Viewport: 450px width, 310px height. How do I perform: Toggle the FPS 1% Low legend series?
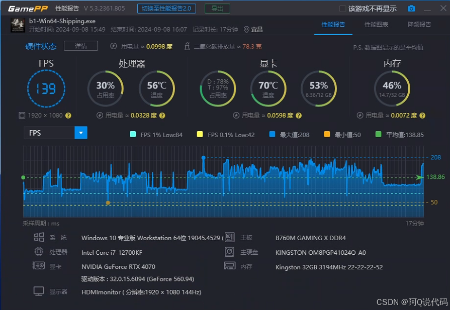[x=133, y=135]
